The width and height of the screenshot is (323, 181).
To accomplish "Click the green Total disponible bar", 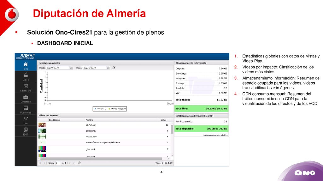I will pyautogui.click(x=201, y=129).
